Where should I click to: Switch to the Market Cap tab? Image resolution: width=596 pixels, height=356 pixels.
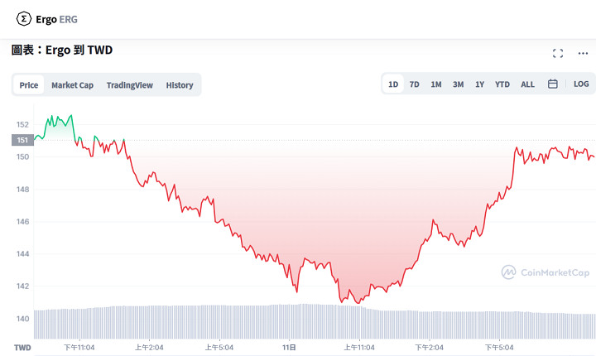72,84
